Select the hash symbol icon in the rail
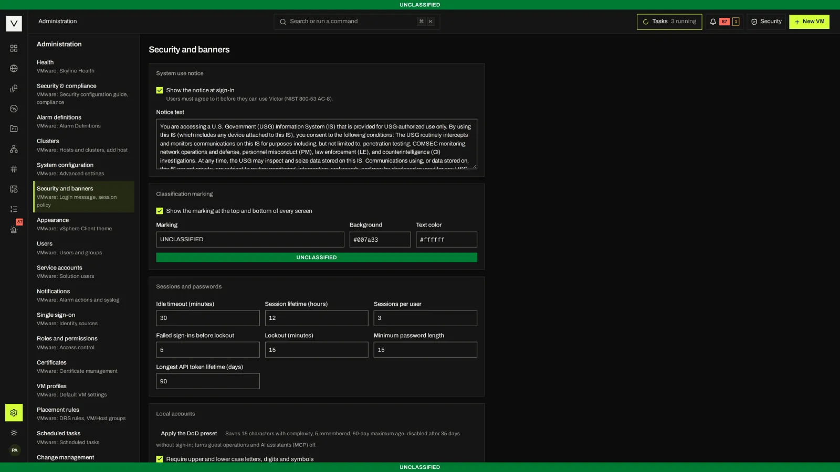 click(14, 169)
